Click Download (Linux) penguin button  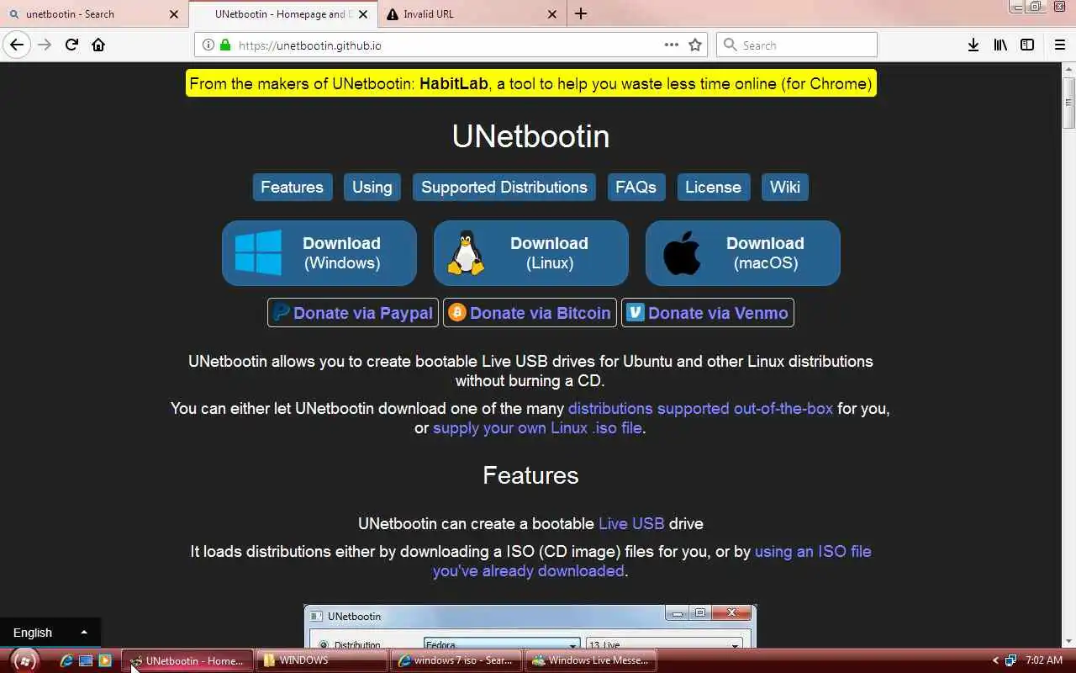[530, 253]
